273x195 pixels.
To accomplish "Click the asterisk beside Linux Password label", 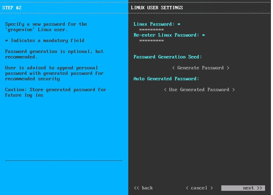I will pos(179,24).
